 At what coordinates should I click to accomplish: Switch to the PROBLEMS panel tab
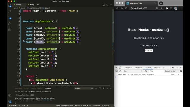tap(18, 89)
